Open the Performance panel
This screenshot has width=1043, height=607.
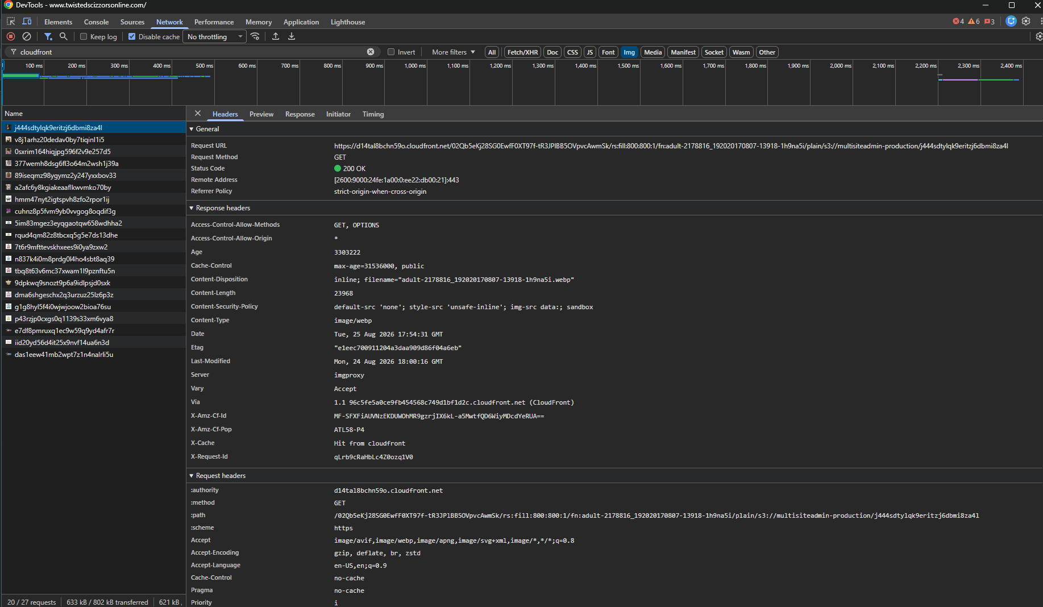[x=214, y=22]
